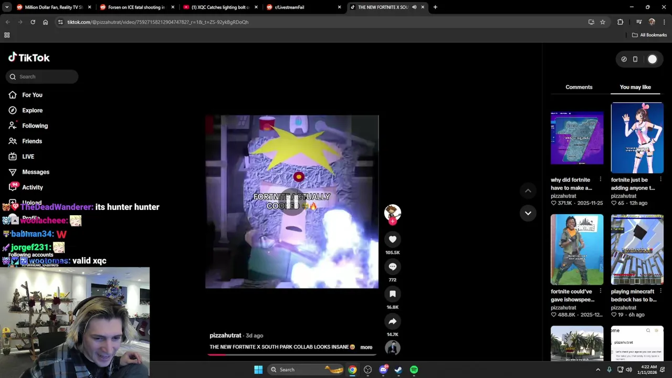Click the TikTok search field
This screenshot has height=378, width=672.
click(x=42, y=77)
